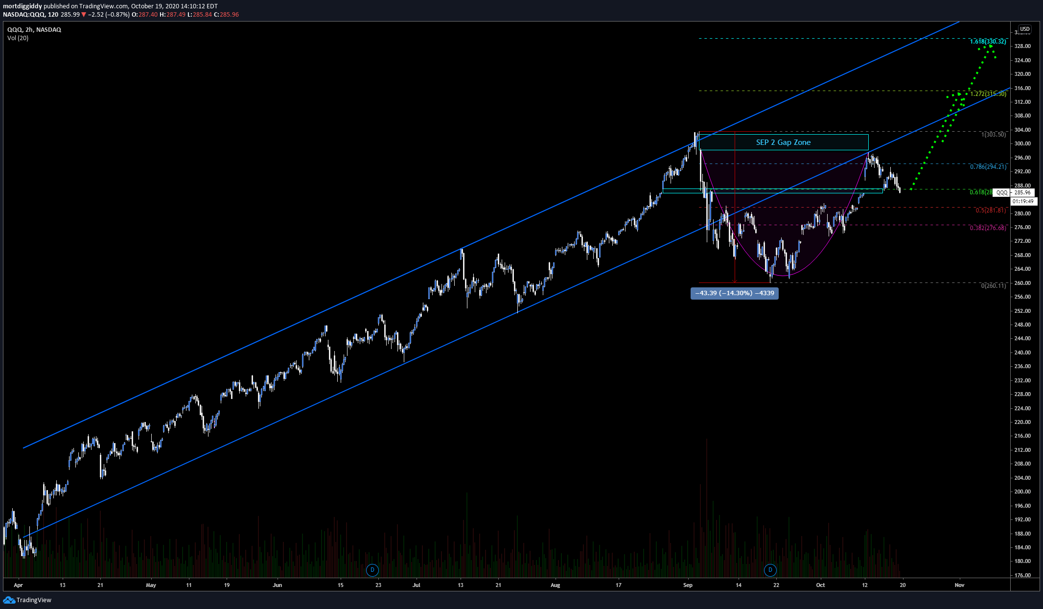Screen dimensions: 1043x609
Task: Click the −43.39 (−14.30%) measurement label
Action: click(x=735, y=293)
